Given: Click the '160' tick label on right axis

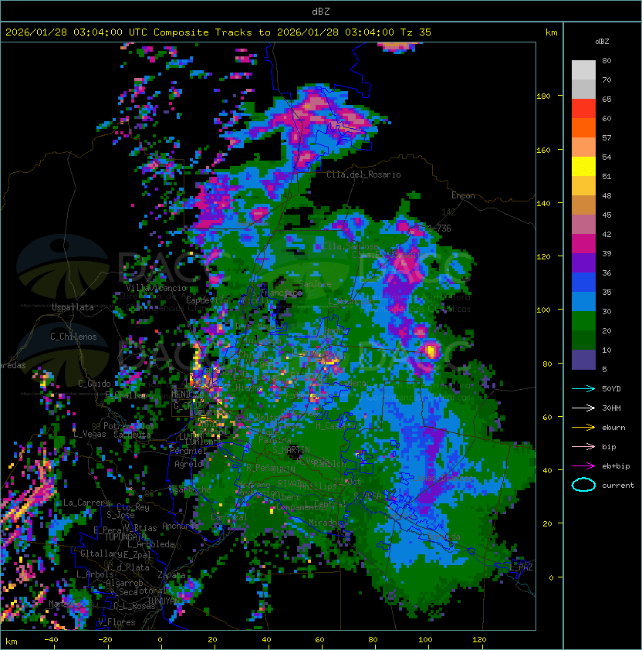Looking at the screenshot, I should tap(543, 150).
